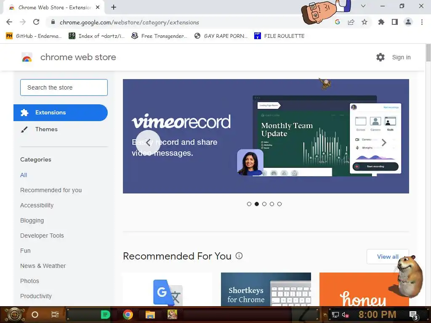Open the Photos category
431x323 pixels.
pyautogui.click(x=30, y=281)
